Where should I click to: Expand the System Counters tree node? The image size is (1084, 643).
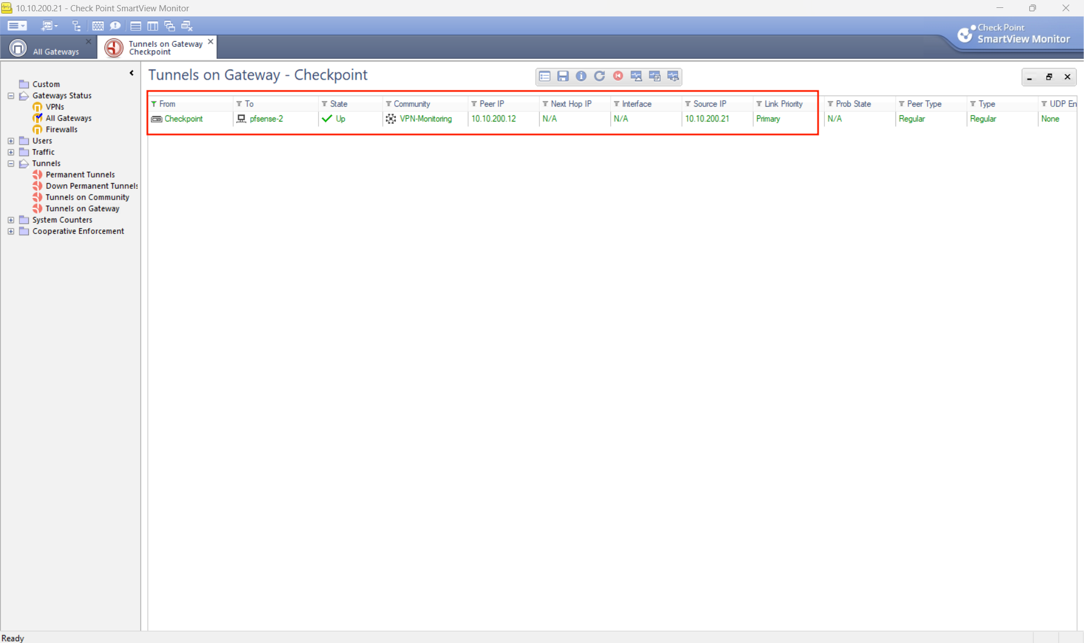point(11,220)
